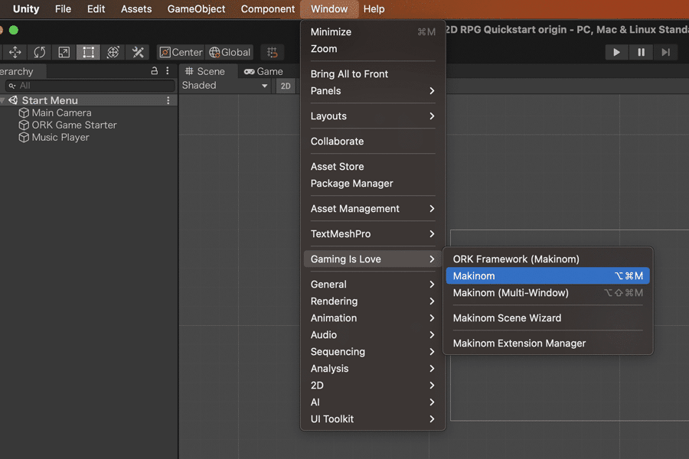Open the Unity application menu

[26, 8]
